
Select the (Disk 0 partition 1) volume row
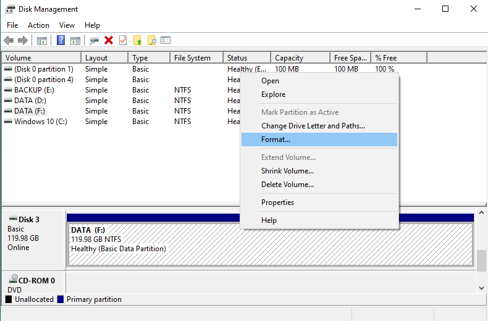pos(44,69)
